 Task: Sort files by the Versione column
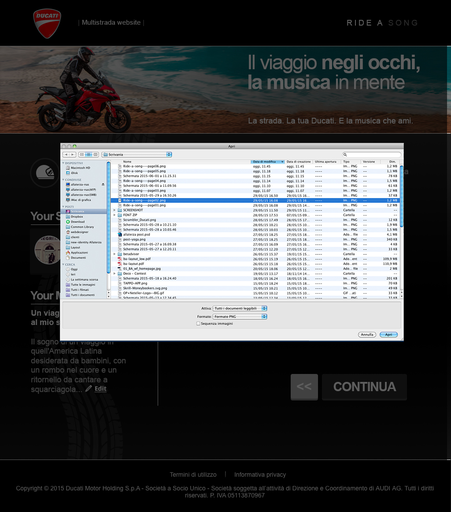[370, 162]
